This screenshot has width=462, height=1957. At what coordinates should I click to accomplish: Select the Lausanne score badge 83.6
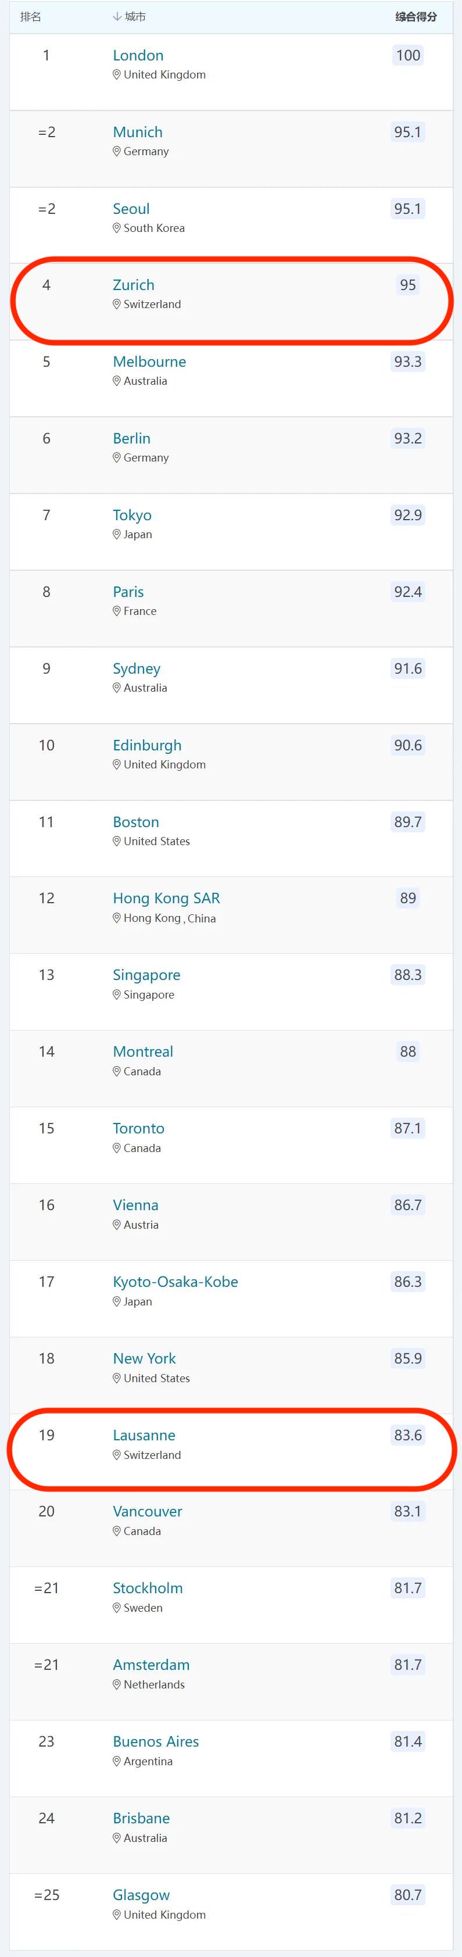click(408, 1435)
